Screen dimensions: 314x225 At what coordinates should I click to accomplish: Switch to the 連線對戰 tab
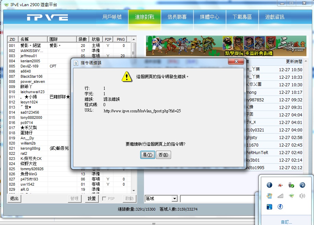coord(145,17)
